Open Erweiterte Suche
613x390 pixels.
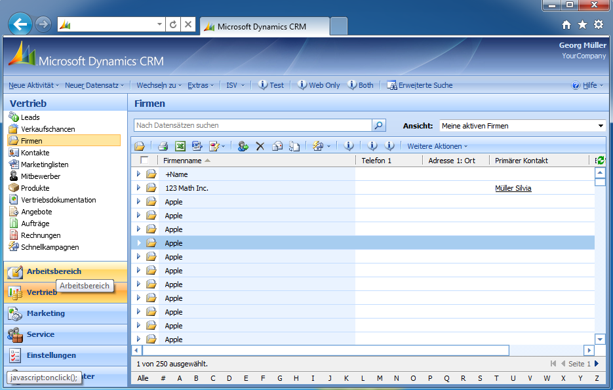[420, 85]
